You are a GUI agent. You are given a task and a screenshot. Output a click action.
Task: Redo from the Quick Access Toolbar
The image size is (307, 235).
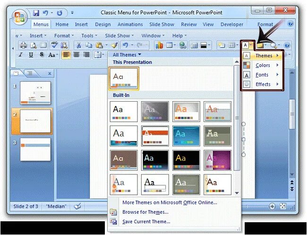[x=60, y=13]
